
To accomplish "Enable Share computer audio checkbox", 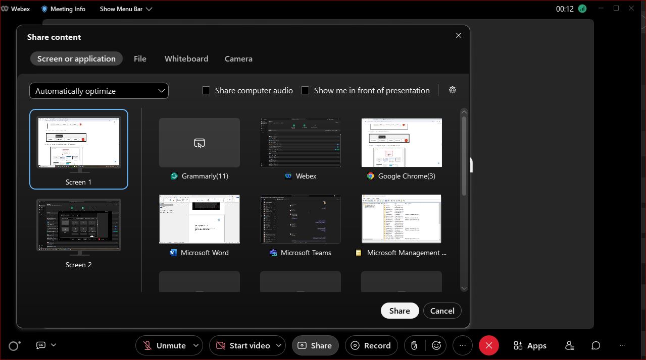I will (206, 90).
